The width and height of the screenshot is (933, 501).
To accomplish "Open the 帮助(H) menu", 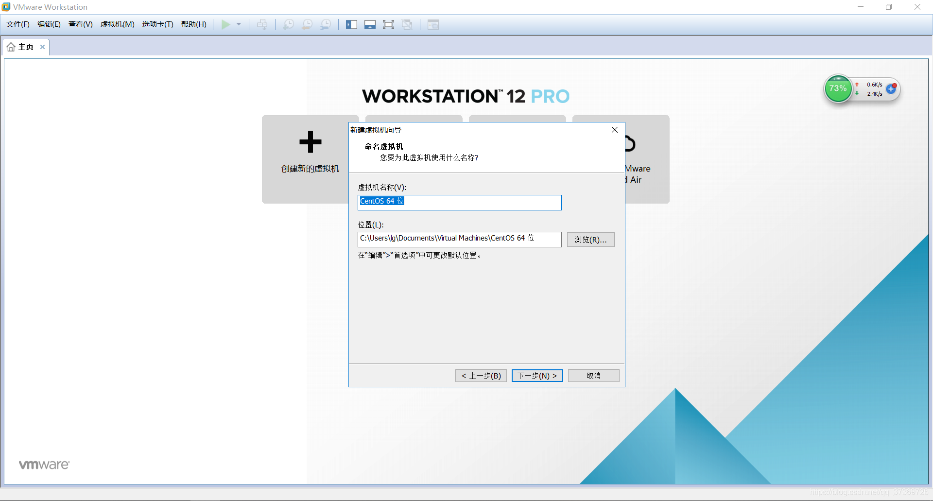I will click(x=193, y=24).
